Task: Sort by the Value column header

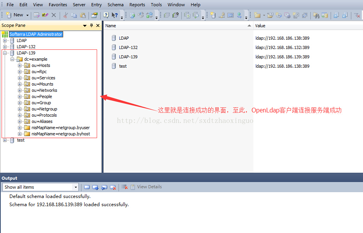Action: pos(308,26)
